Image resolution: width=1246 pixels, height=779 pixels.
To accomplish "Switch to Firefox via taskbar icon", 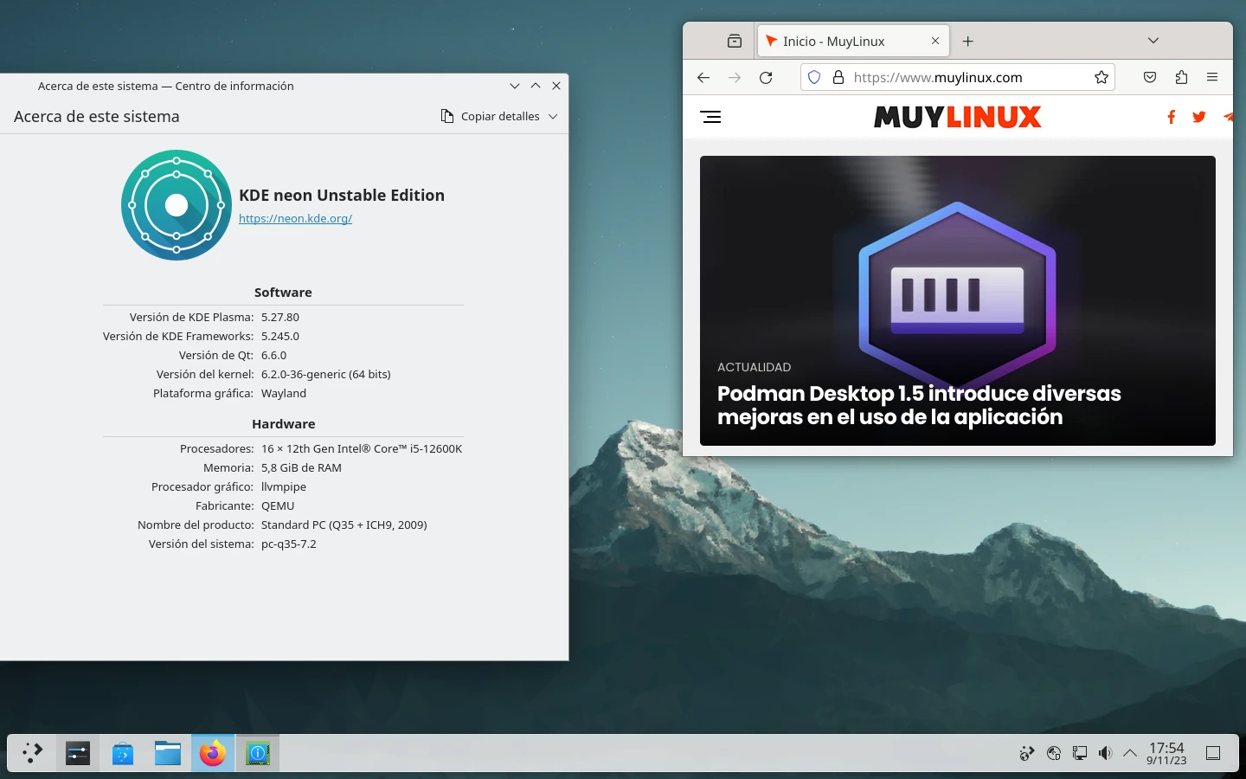I will coord(213,753).
